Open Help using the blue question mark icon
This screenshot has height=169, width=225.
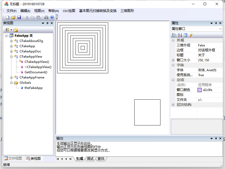tap(52, 17)
